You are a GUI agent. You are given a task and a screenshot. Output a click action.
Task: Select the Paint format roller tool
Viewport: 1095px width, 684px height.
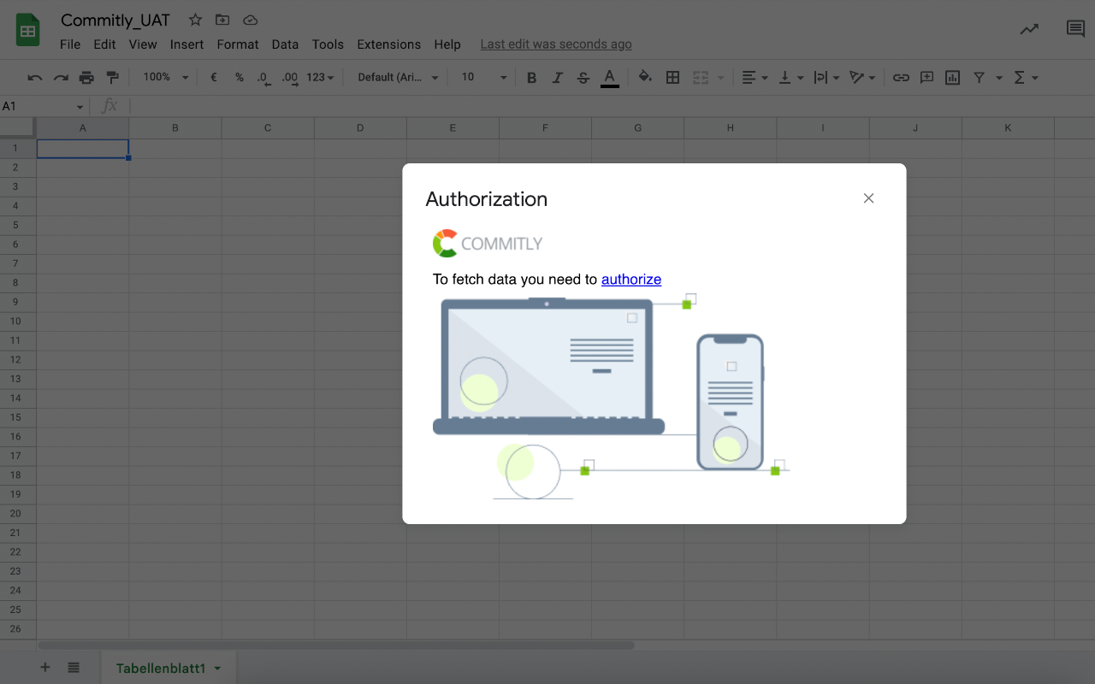pos(112,78)
